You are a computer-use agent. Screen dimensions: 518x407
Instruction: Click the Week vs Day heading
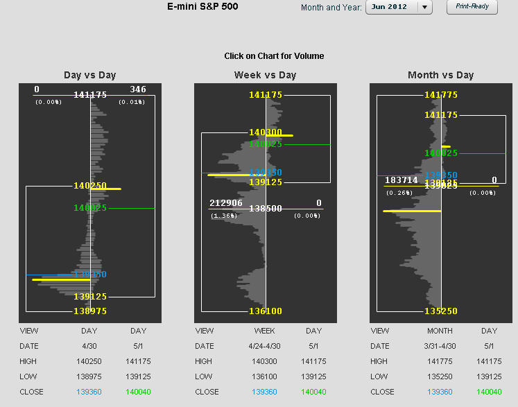click(x=266, y=75)
